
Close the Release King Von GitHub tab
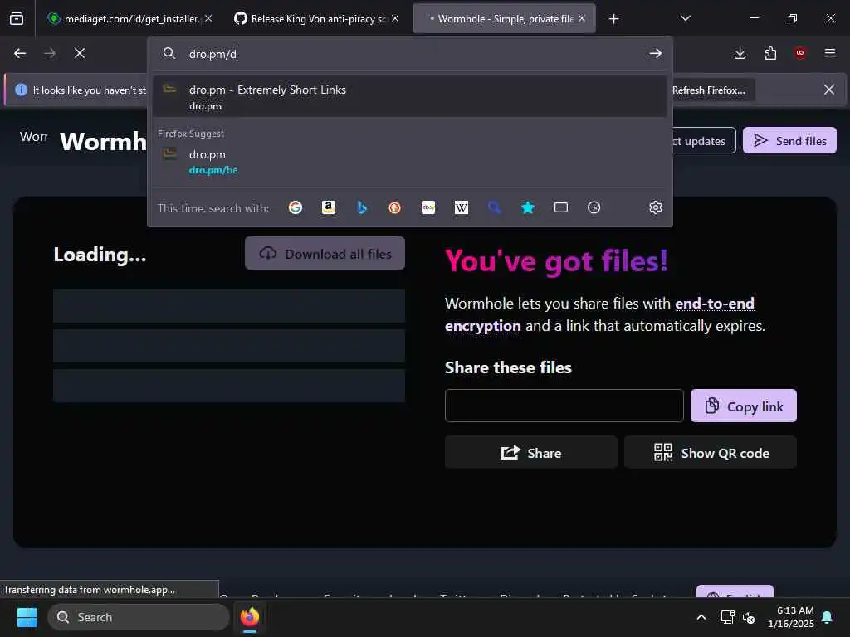[395, 18]
